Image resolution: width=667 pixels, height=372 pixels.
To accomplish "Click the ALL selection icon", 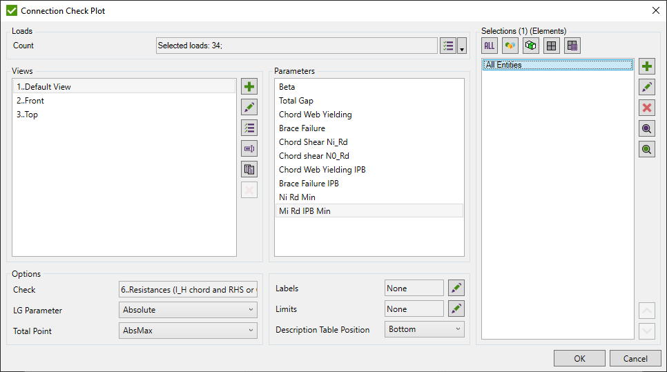I will coord(490,46).
